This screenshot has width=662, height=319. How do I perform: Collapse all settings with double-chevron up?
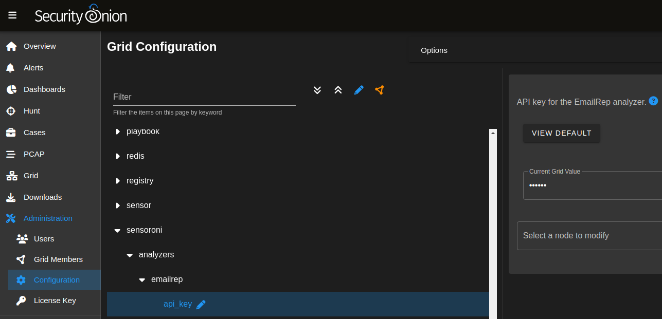click(x=338, y=90)
